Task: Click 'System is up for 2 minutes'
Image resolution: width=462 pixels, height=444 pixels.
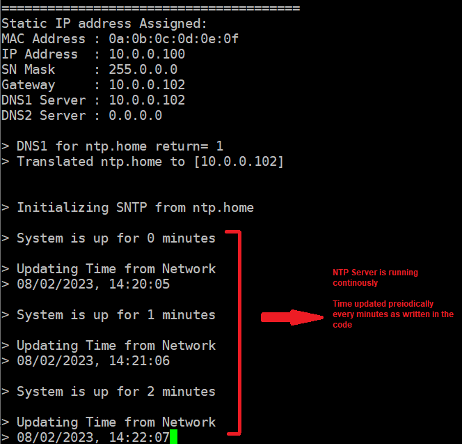Action: pyautogui.click(x=116, y=392)
